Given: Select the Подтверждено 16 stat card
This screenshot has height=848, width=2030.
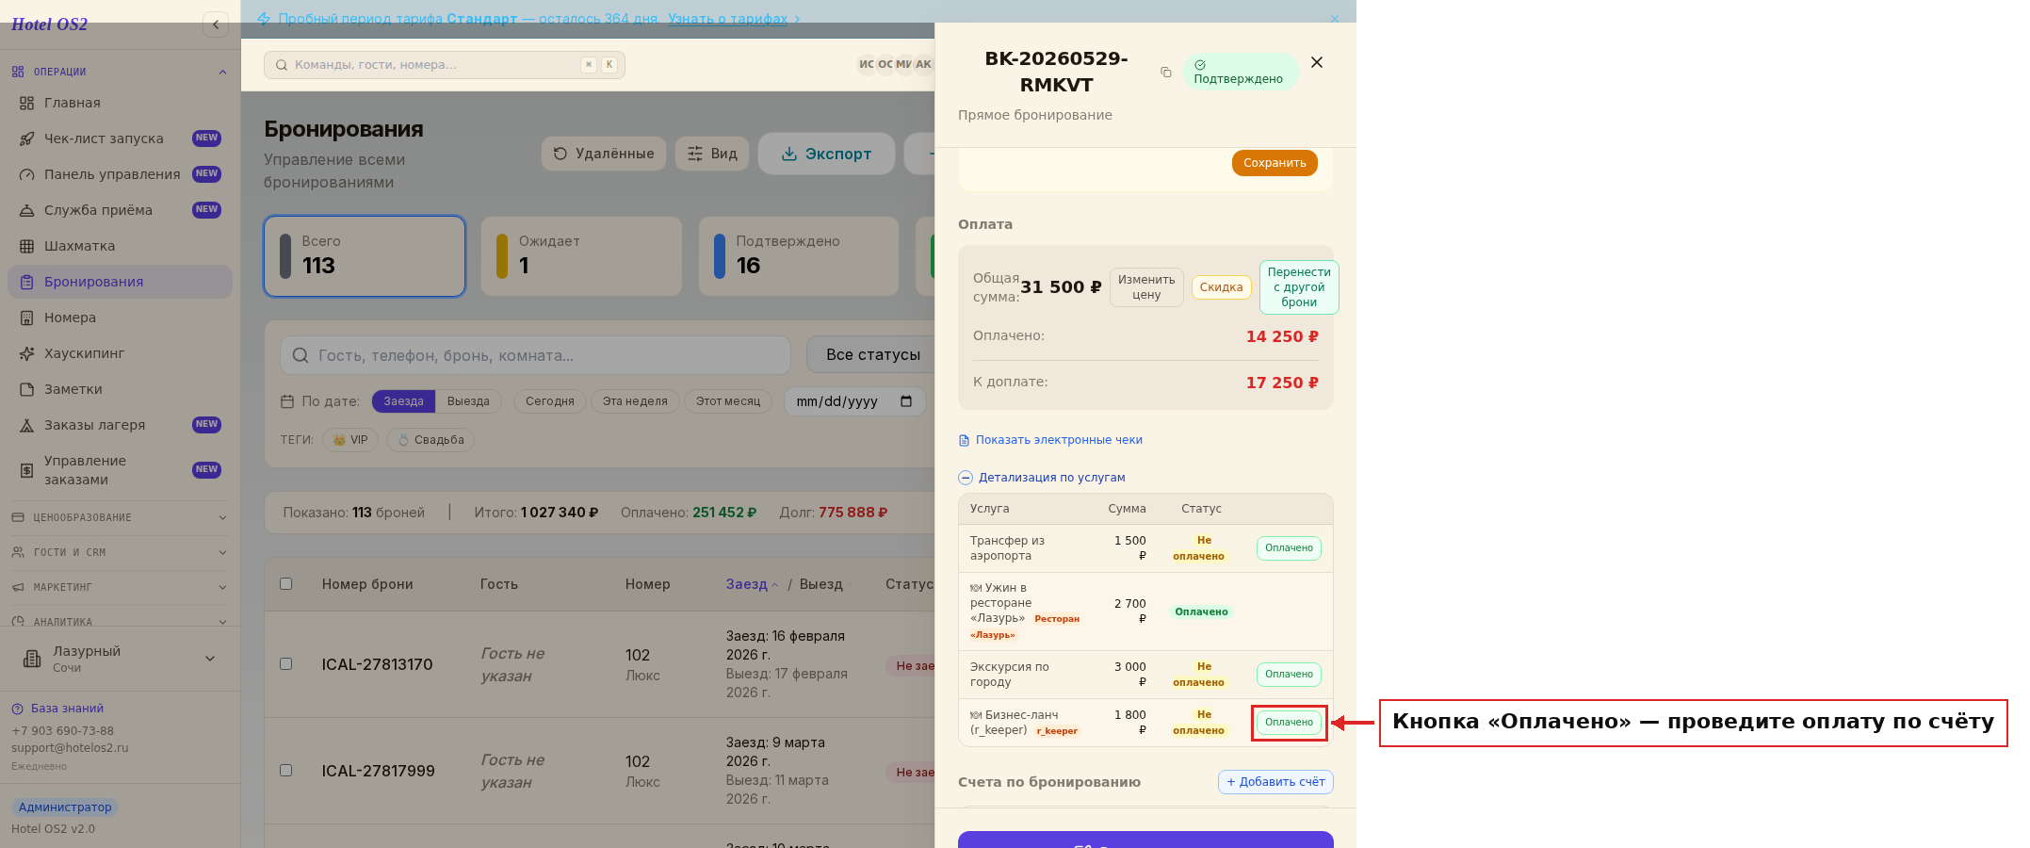Looking at the screenshot, I should pos(799,256).
